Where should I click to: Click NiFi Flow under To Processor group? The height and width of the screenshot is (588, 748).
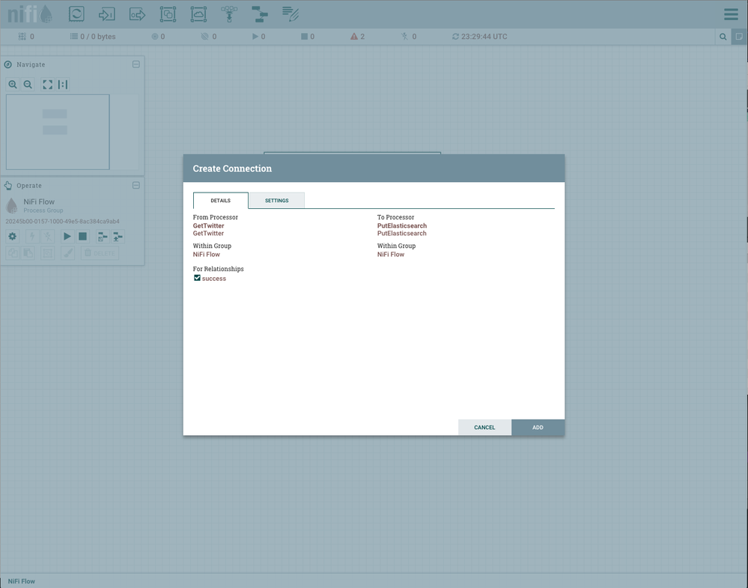point(391,255)
